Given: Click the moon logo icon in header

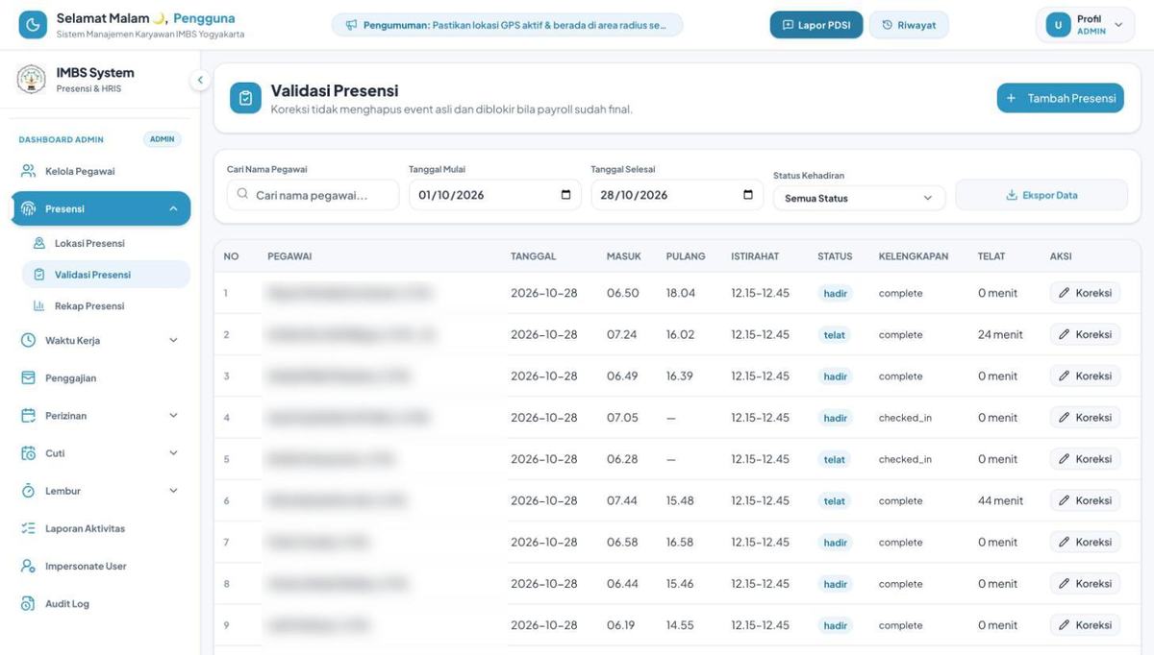Looking at the screenshot, I should [33, 25].
